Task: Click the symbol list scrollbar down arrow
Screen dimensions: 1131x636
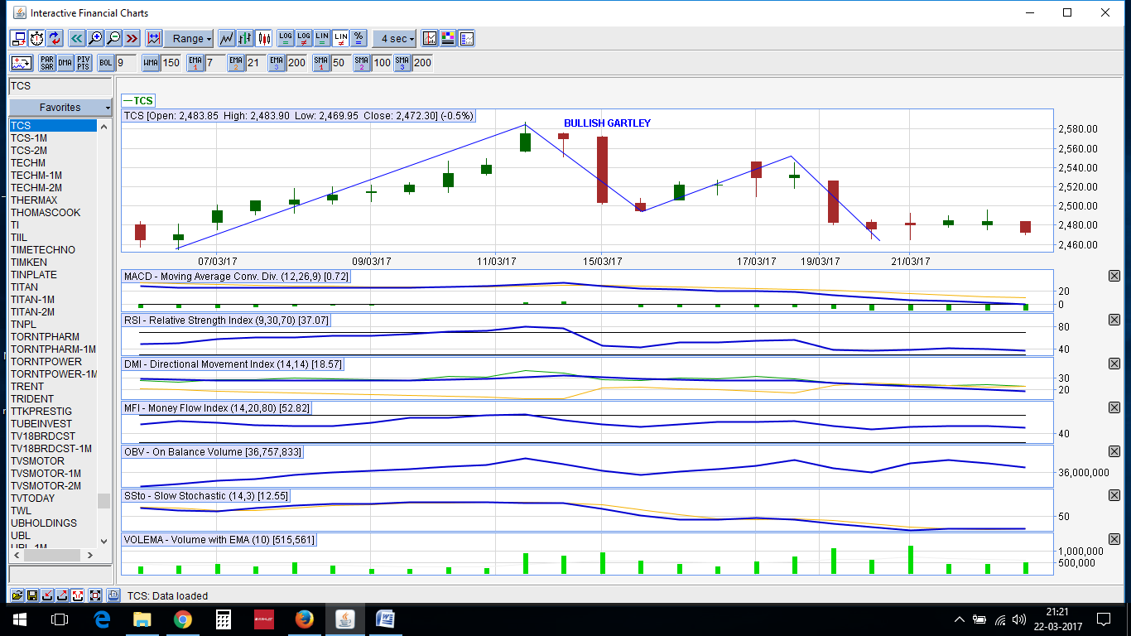Action: point(103,542)
